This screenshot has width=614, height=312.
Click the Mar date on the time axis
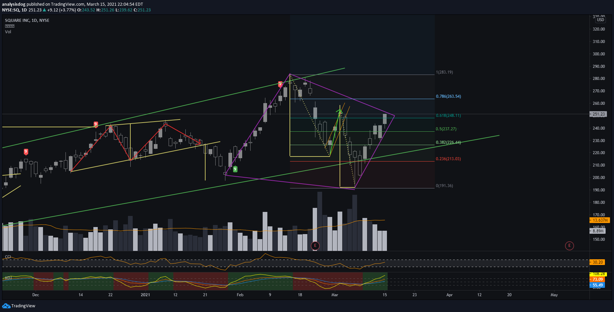click(x=335, y=295)
